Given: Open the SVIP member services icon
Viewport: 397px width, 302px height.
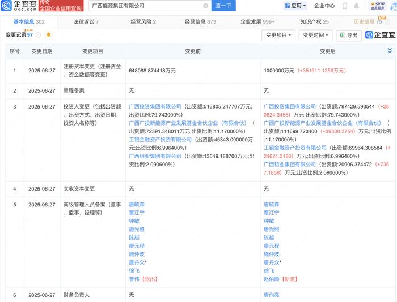Looking at the screenshot, I should (x=378, y=6).
